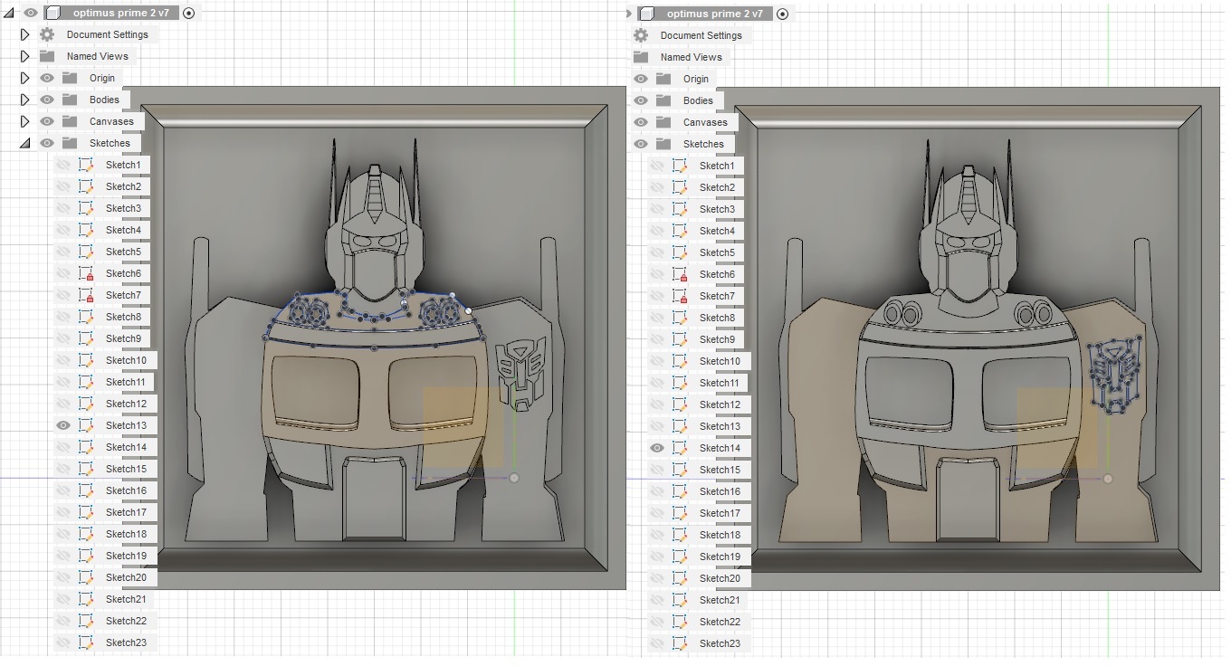Click the Sketch20 sketch icon in left browser
The width and height of the screenshot is (1231, 666).
click(86, 577)
